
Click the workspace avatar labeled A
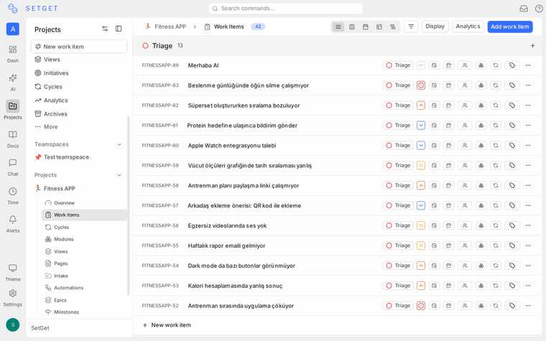coord(12,29)
